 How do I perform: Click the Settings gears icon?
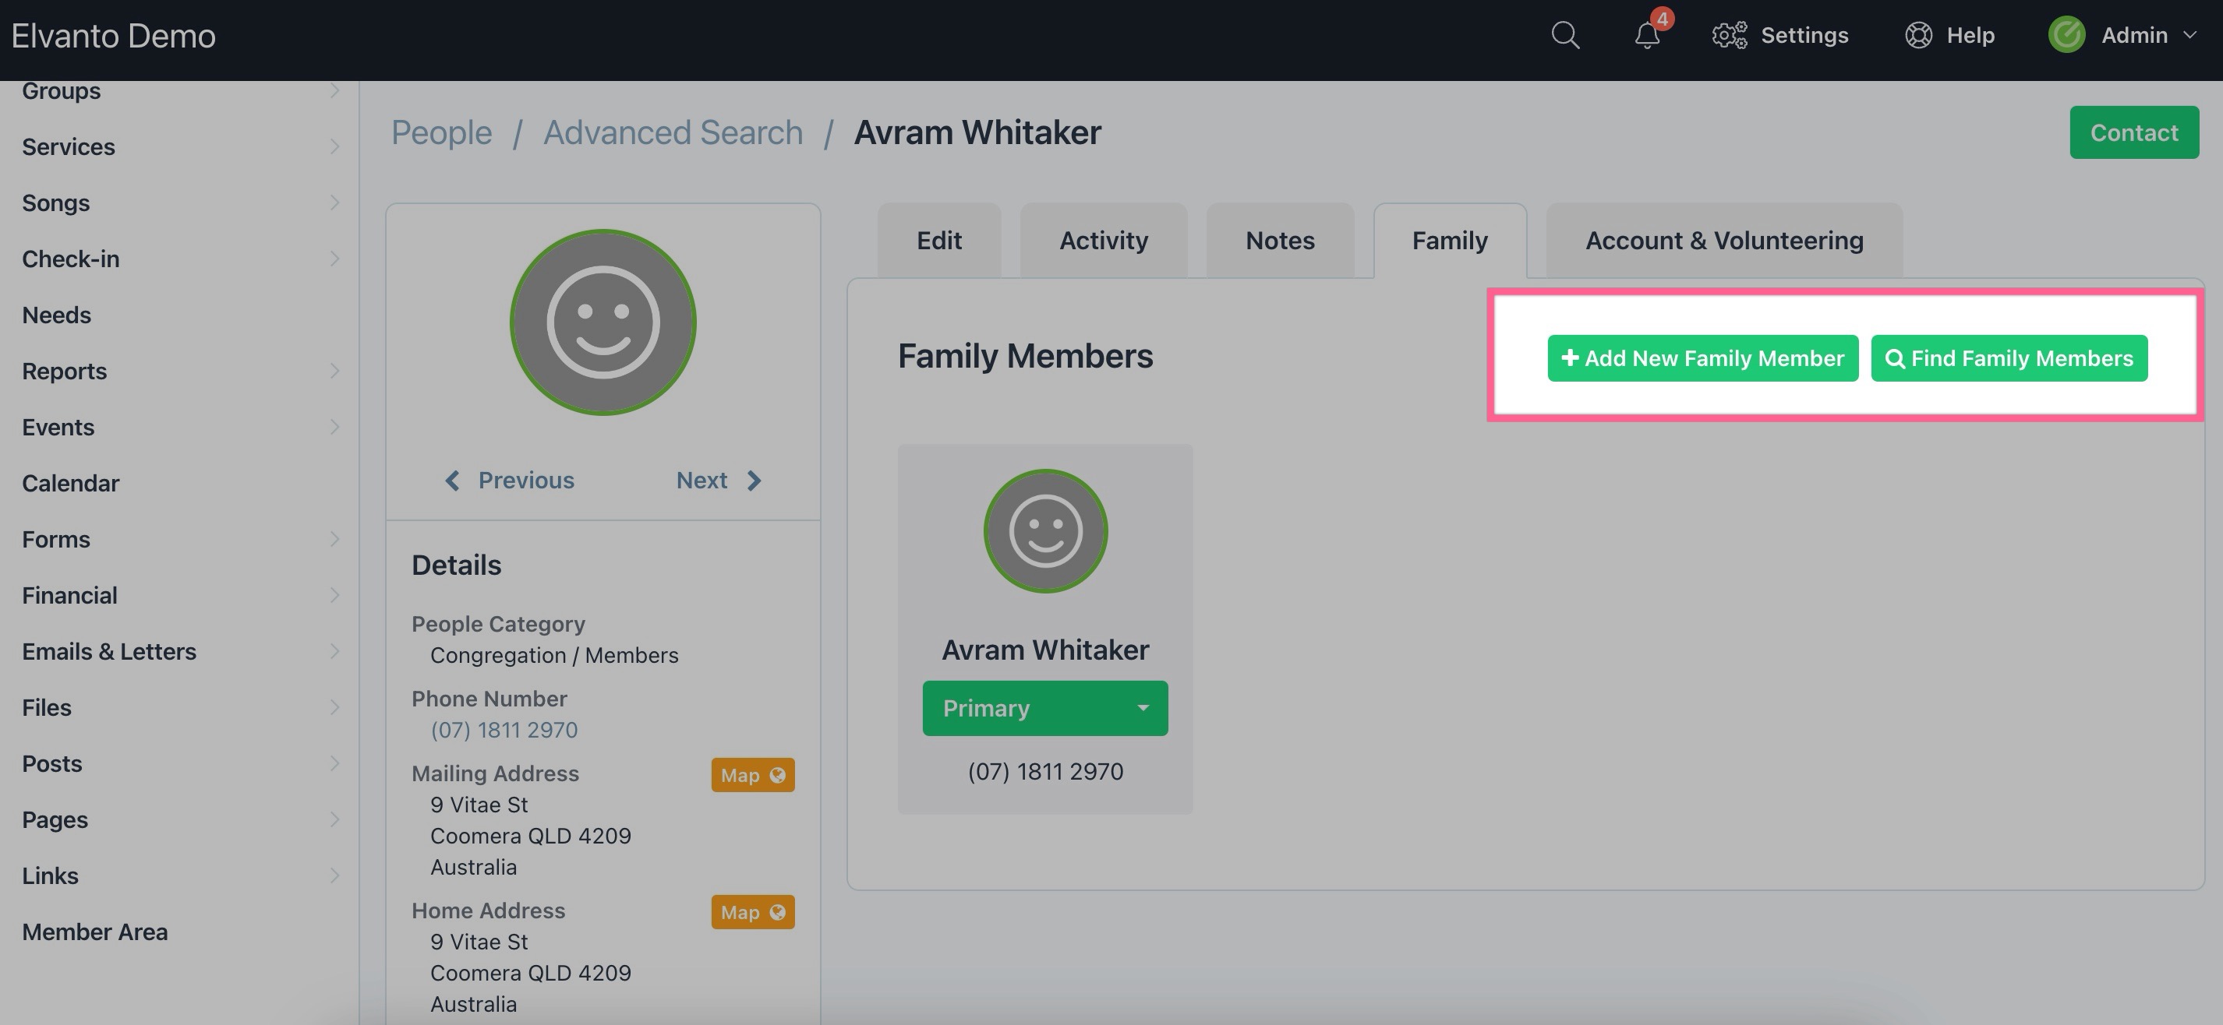click(1729, 35)
